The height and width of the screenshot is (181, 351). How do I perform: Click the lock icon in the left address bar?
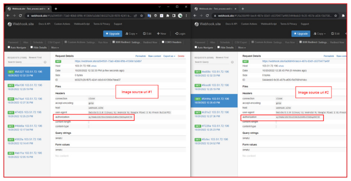click(x=28, y=16)
